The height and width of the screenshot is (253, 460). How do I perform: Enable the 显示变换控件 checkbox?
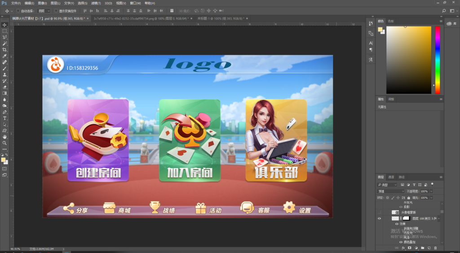point(56,11)
